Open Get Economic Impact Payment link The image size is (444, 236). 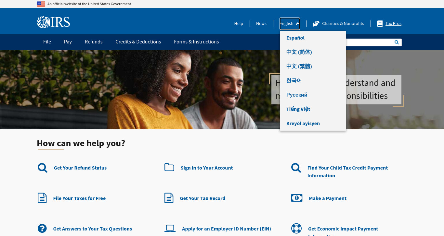pos(343,231)
